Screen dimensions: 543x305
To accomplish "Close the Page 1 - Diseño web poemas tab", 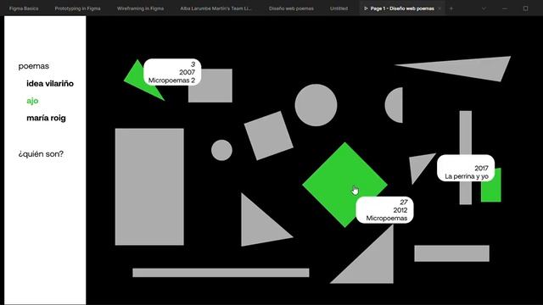I will pos(439,8).
